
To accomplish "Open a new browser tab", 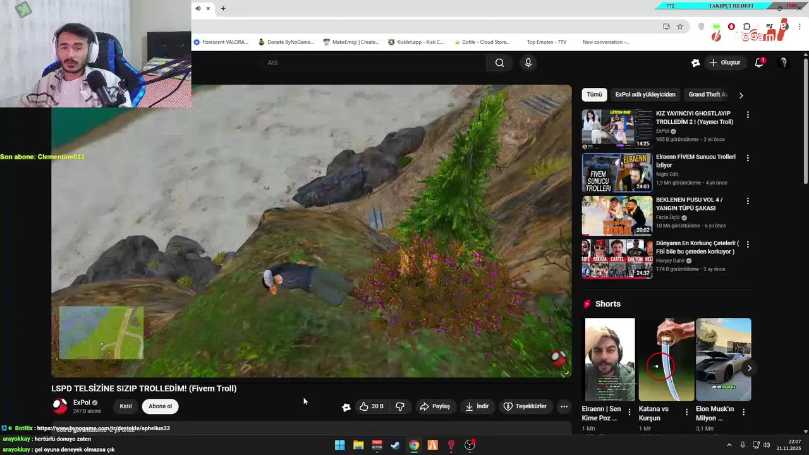I will [223, 8].
